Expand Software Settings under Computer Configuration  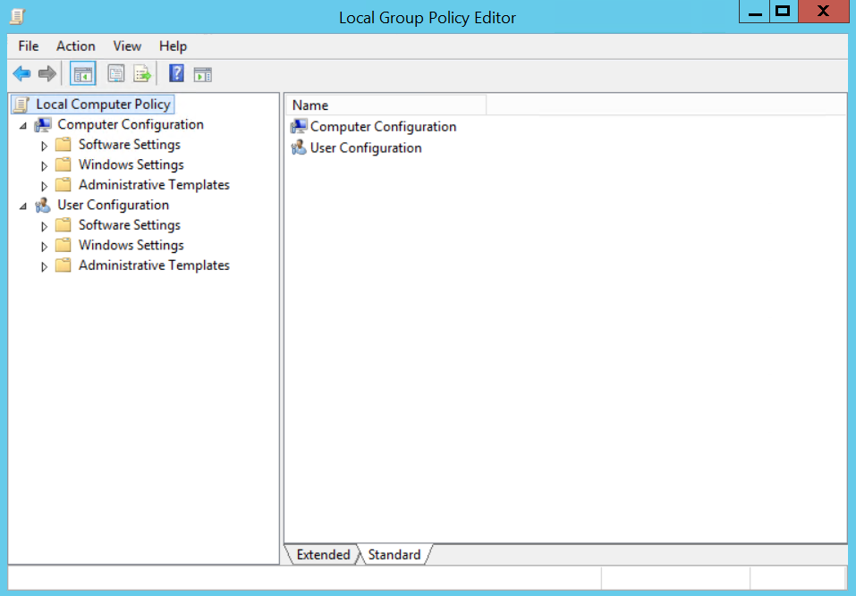44,146
